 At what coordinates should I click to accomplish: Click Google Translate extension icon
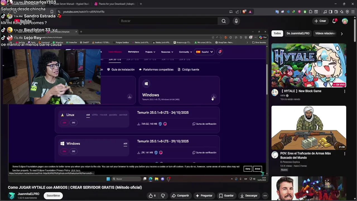277,12
